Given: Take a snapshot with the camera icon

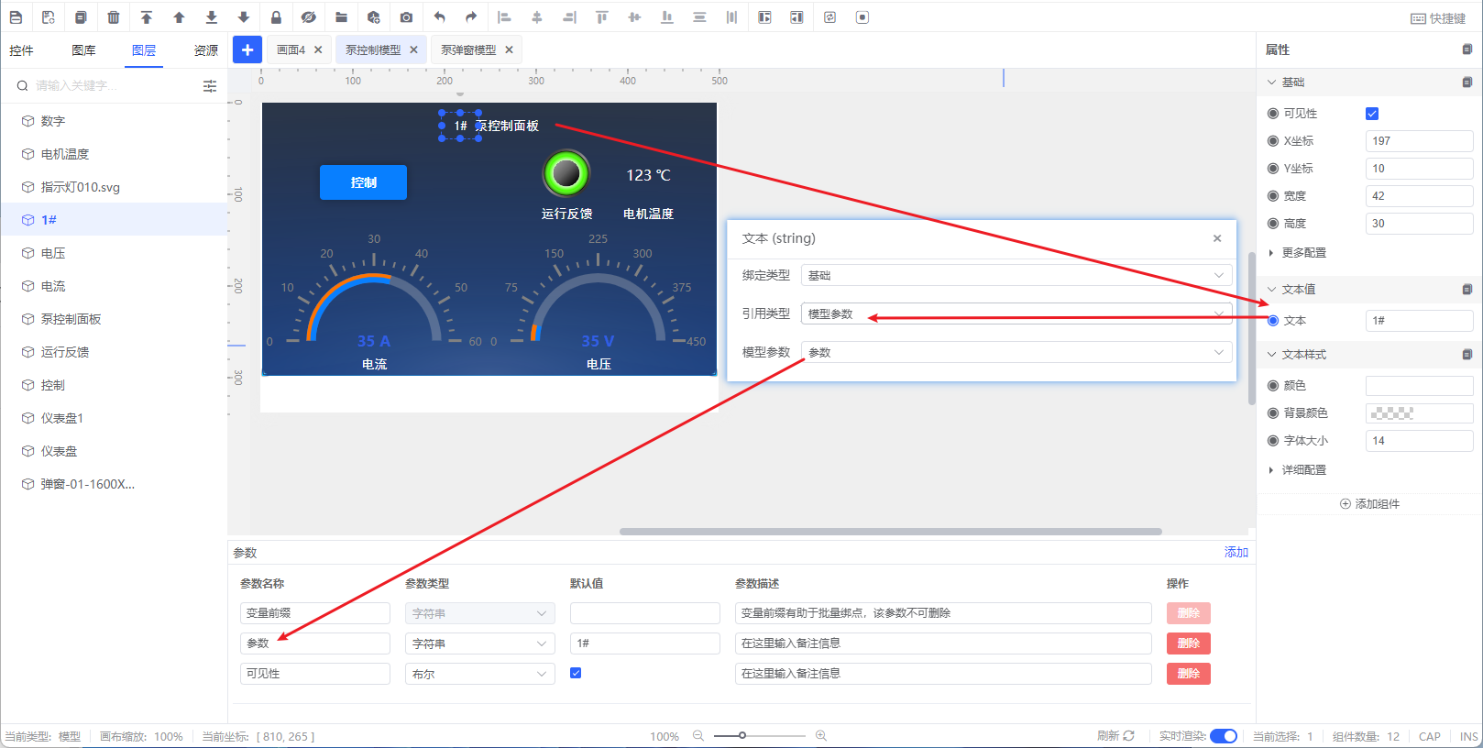Looking at the screenshot, I should coord(406,17).
